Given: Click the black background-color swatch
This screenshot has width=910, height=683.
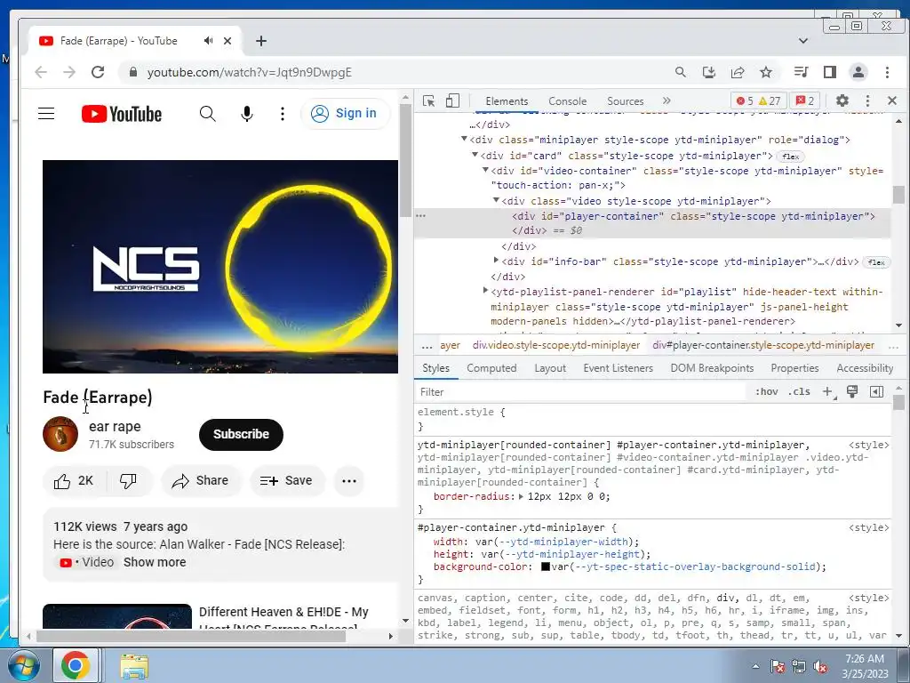Looking at the screenshot, I should (546, 566).
